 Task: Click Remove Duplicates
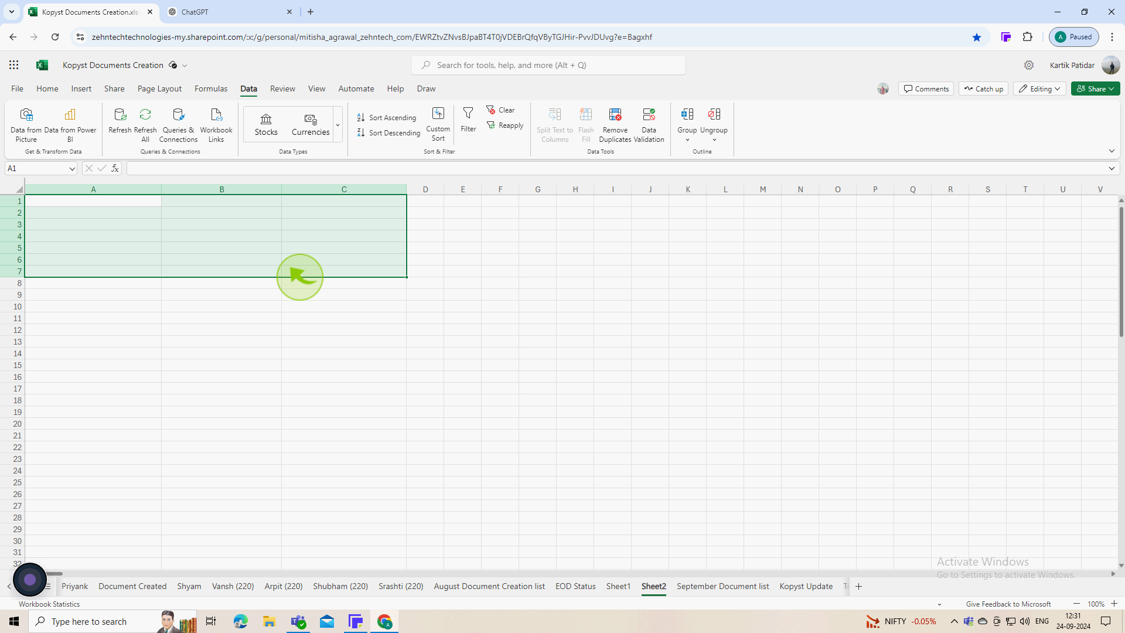tap(615, 125)
